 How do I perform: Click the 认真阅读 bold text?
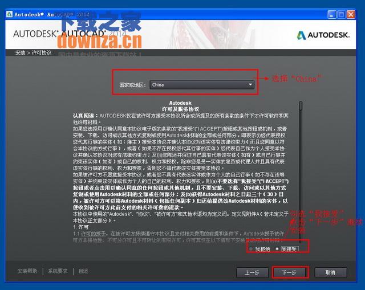point(86,116)
